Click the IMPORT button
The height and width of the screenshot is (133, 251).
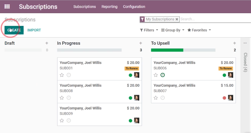point(34,30)
